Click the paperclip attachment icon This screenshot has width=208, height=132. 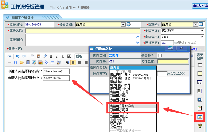click(46, 62)
